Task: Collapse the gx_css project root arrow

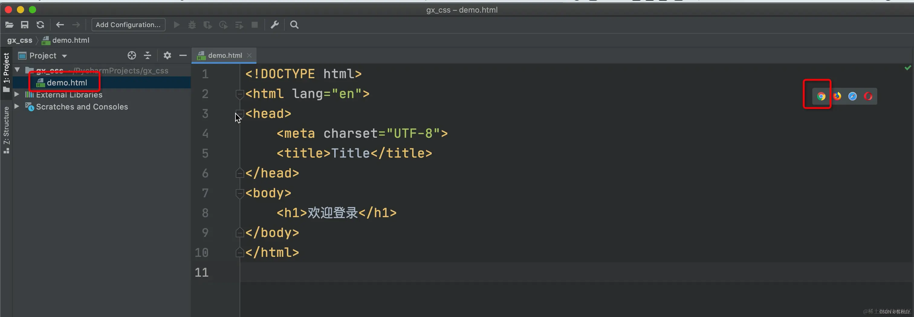Action: pyautogui.click(x=17, y=70)
